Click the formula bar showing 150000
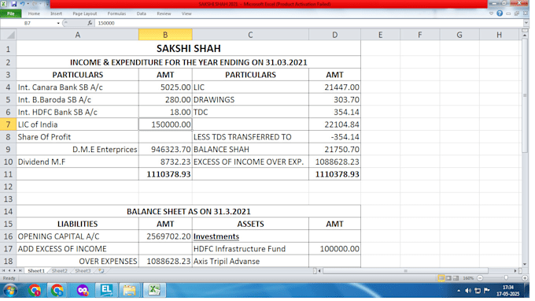The image size is (535, 301). pyautogui.click(x=308, y=23)
